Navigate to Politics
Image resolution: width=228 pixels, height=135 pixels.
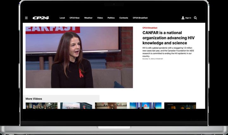111,18
